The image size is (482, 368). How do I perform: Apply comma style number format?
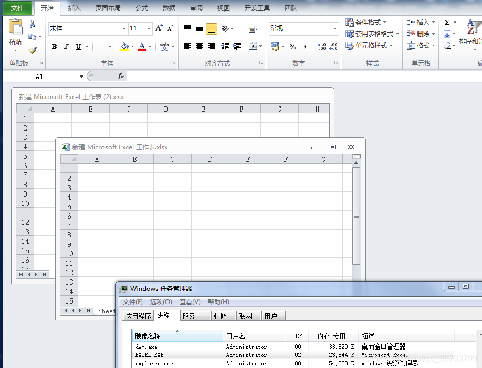pos(305,47)
